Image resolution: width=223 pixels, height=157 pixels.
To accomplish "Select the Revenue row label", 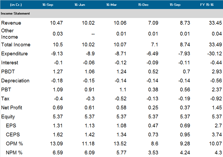I will point(11,23).
